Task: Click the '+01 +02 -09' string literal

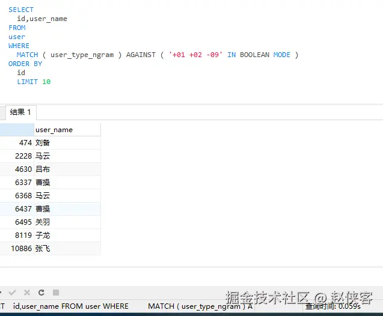Action: pos(195,55)
